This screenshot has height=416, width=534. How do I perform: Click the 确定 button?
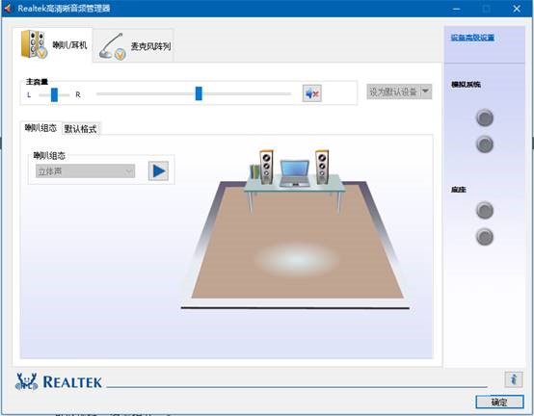tap(499, 403)
